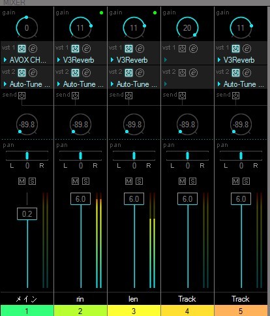270x316 pixels.
Task: Click the gain knob showing 20
Action: pyautogui.click(x=187, y=27)
